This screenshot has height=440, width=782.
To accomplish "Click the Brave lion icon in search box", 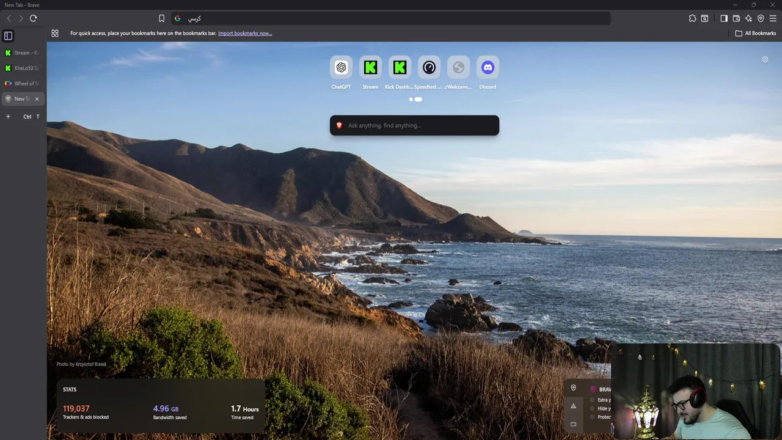I will click(339, 125).
